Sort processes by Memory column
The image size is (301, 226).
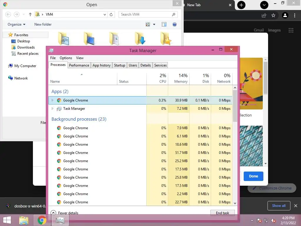(179, 79)
